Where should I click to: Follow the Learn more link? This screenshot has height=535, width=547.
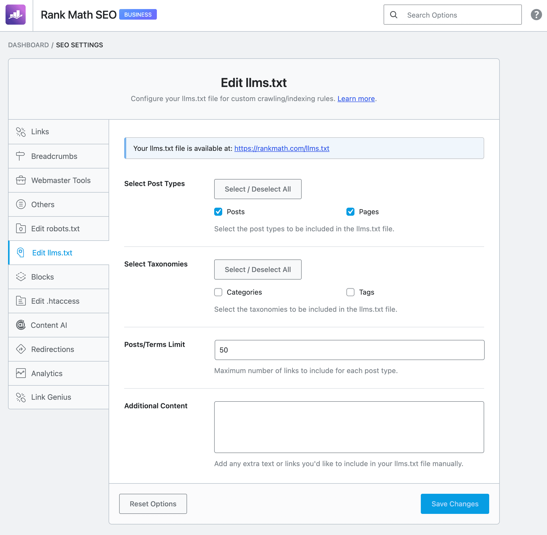coord(356,99)
